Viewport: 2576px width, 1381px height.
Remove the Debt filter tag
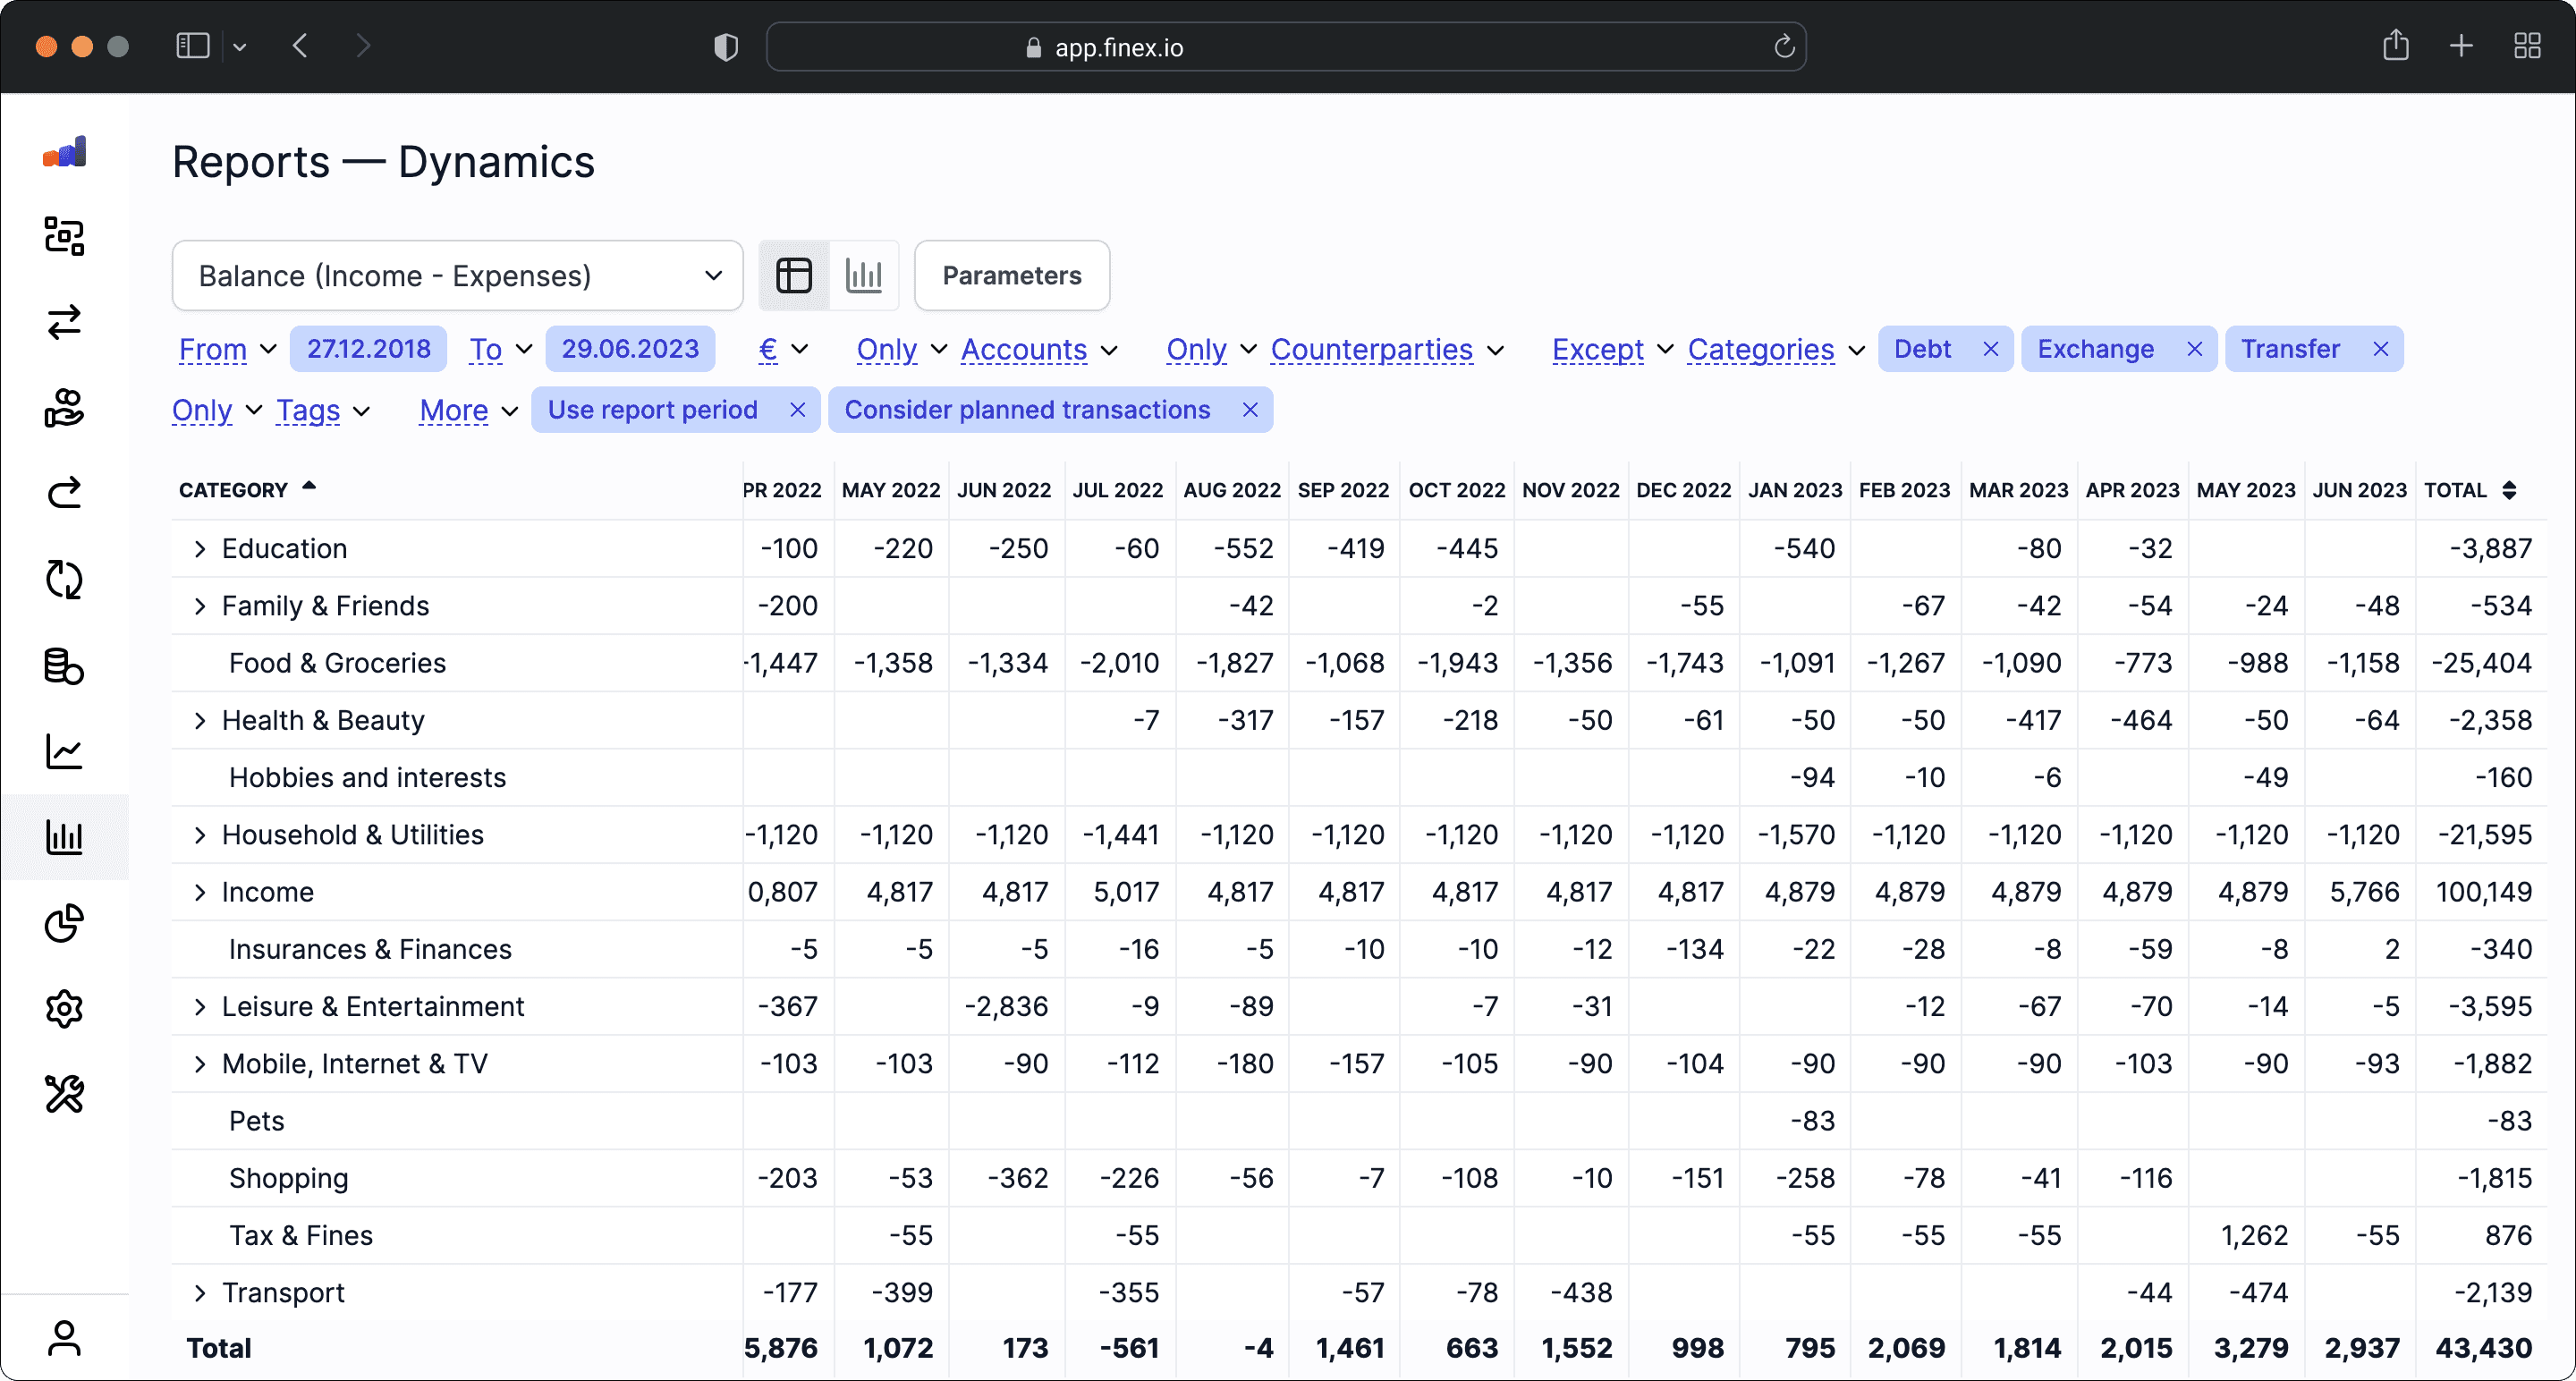tap(1989, 348)
